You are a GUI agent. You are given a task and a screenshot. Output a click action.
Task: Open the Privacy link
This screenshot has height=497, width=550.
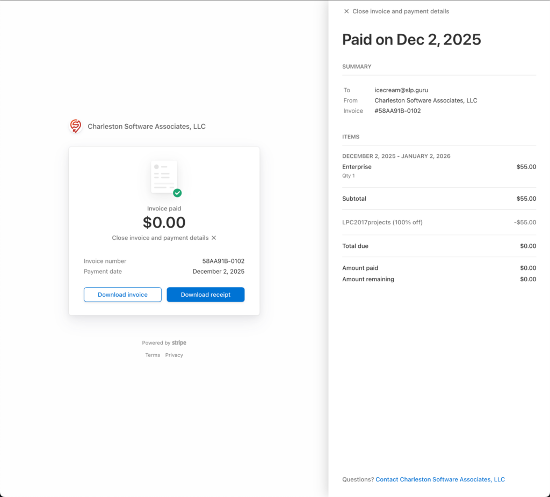(x=174, y=355)
